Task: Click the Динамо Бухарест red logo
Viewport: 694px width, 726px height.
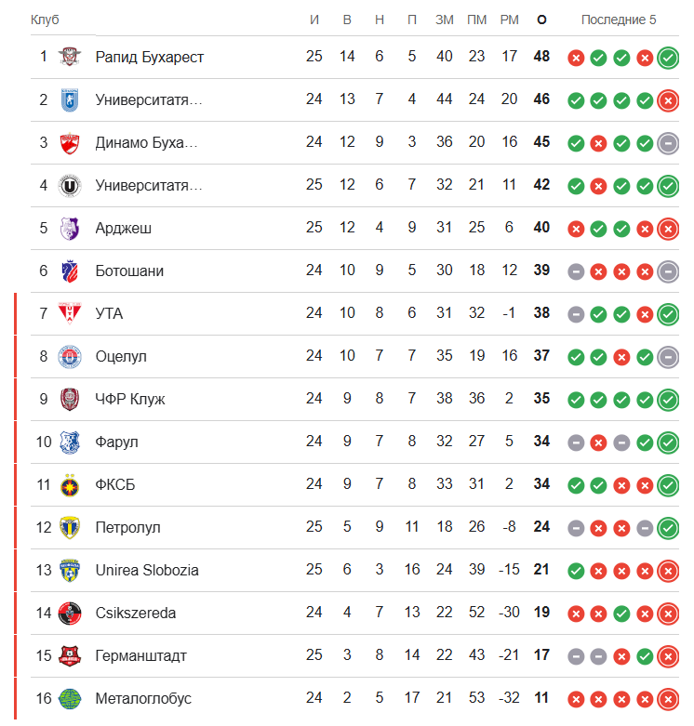Action: pos(70,142)
